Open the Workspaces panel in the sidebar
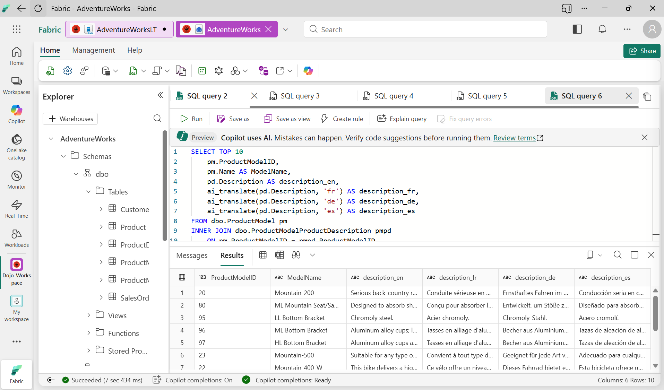Screen dimensions: 664x390 tap(16, 85)
